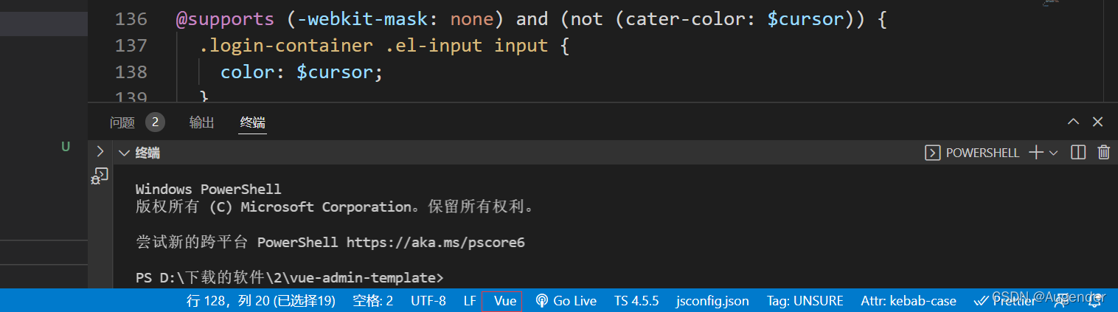
Task: Switch to the 问题 tab
Action: 122,122
